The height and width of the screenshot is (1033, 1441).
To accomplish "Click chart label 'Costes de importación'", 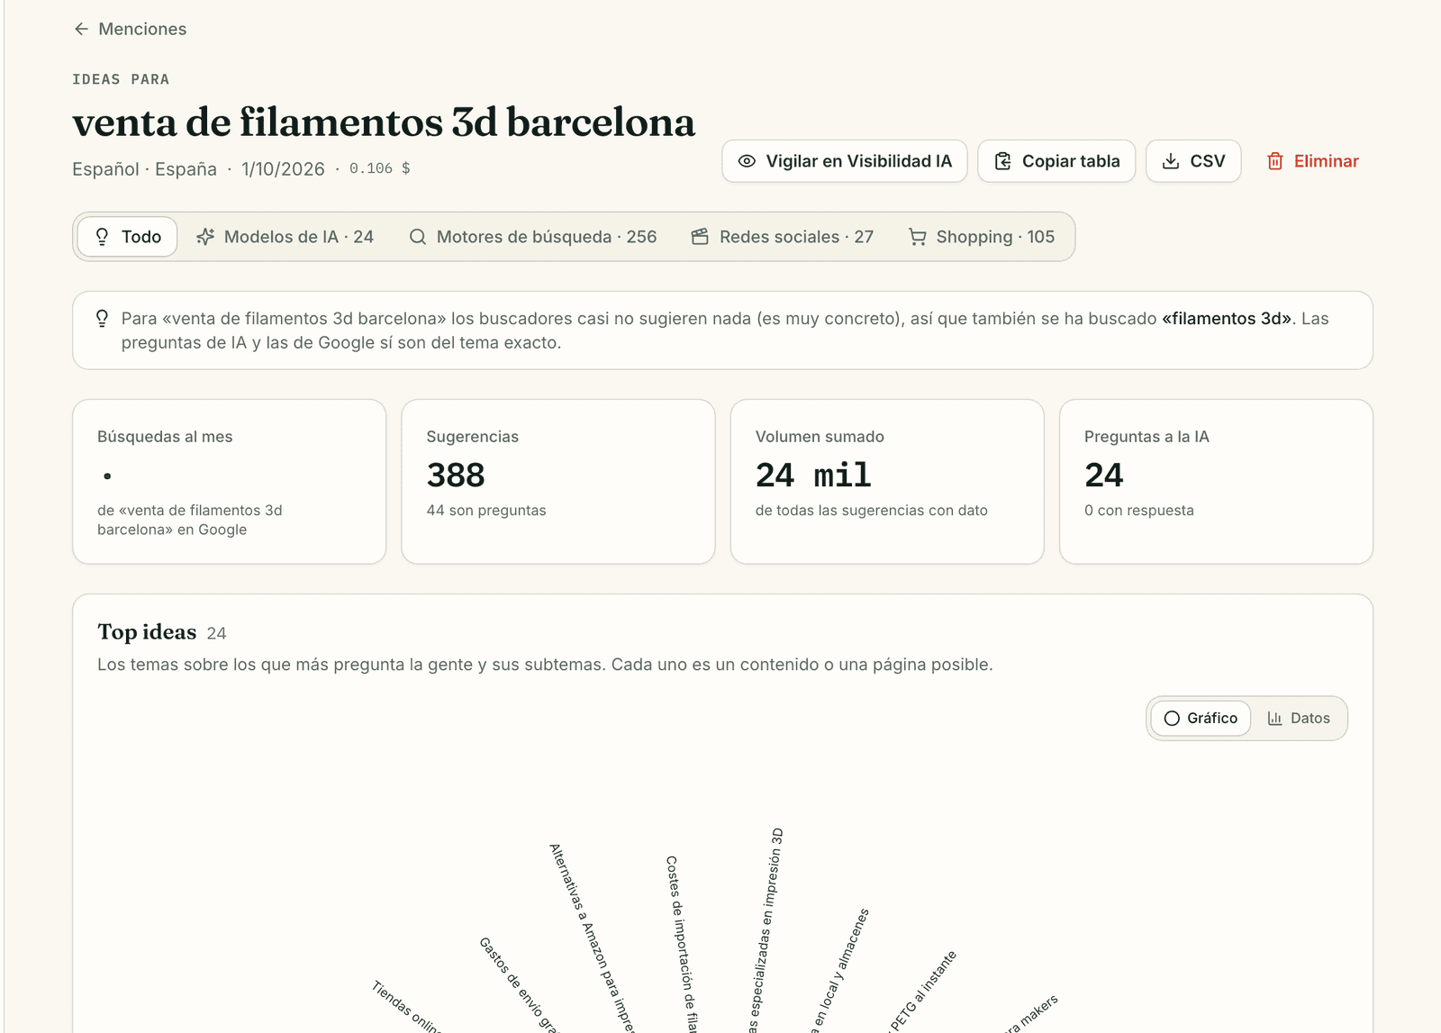I will tap(682, 943).
